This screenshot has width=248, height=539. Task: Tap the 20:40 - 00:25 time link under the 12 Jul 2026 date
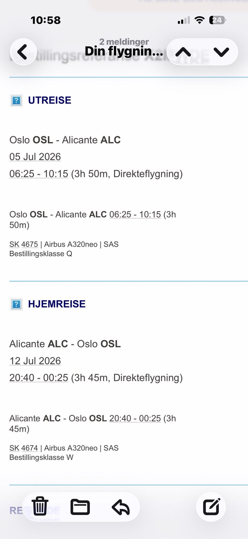point(39,378)
